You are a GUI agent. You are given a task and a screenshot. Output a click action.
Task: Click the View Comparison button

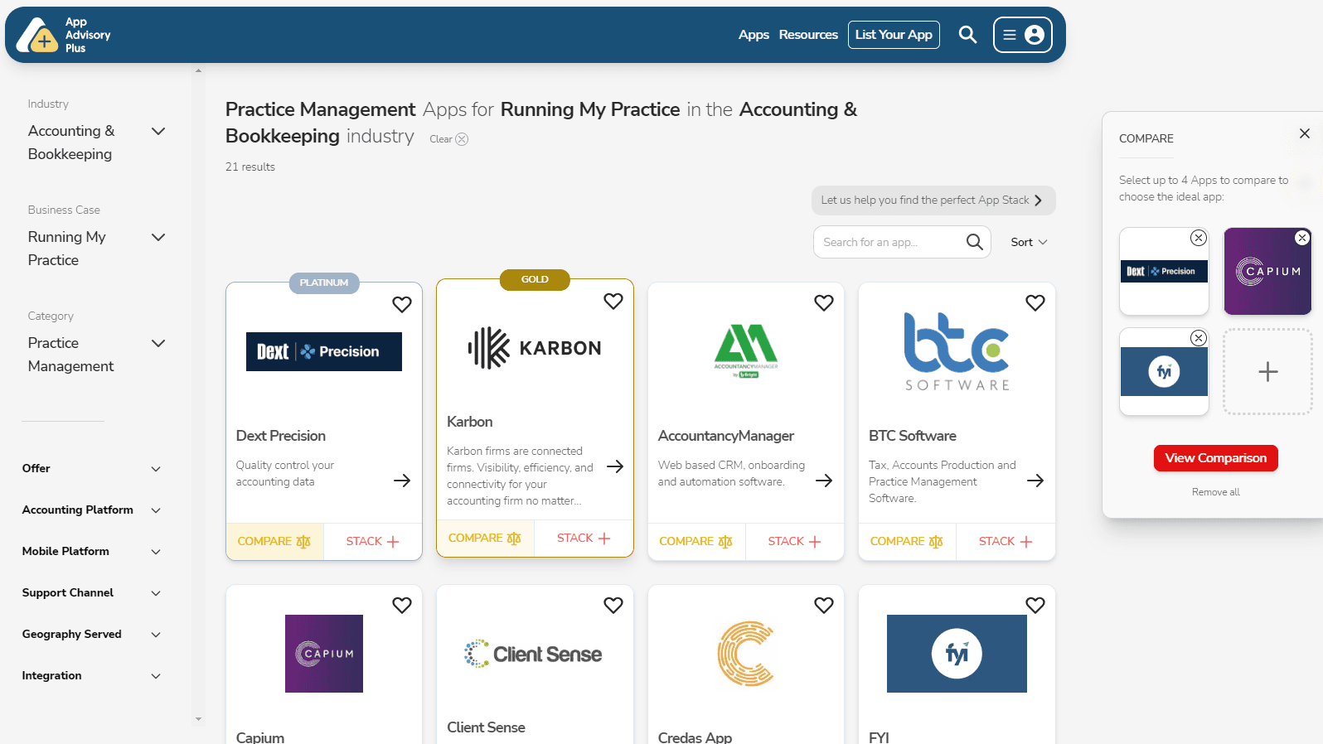[1215, 458]
